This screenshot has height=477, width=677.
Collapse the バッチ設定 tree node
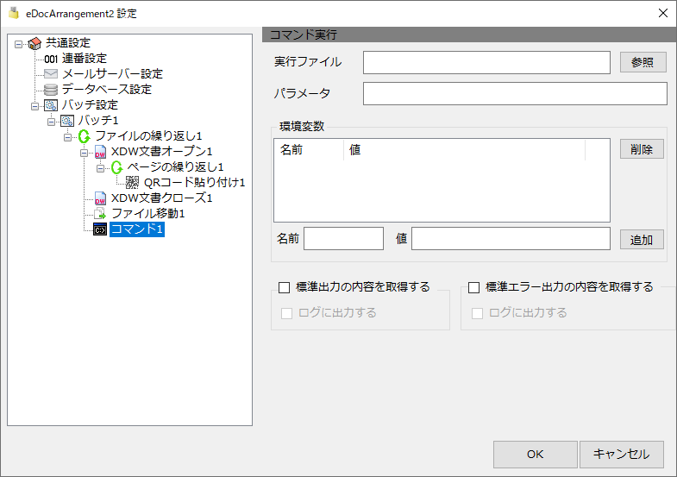pos(35,106)
